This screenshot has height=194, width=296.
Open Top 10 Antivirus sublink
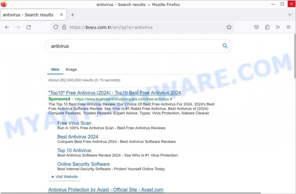(74, 151)
